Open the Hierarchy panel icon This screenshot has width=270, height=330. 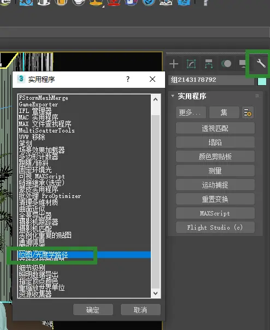click(x=209, y=64)
